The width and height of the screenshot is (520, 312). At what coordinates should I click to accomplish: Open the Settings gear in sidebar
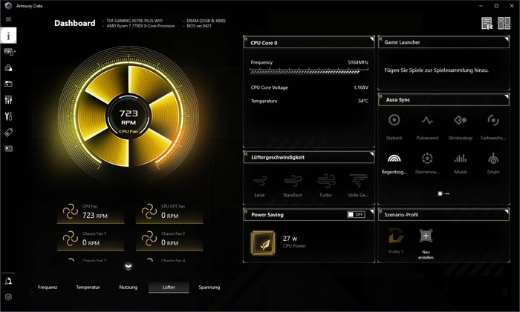click(x=8, y=296)
